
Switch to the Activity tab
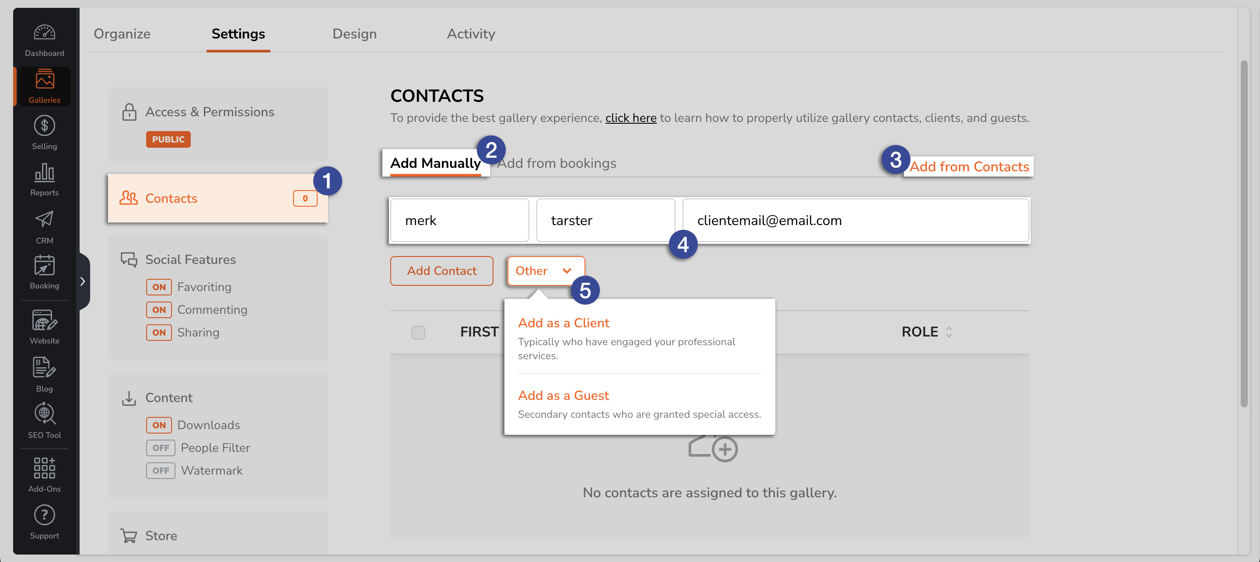tap(471, 33)
